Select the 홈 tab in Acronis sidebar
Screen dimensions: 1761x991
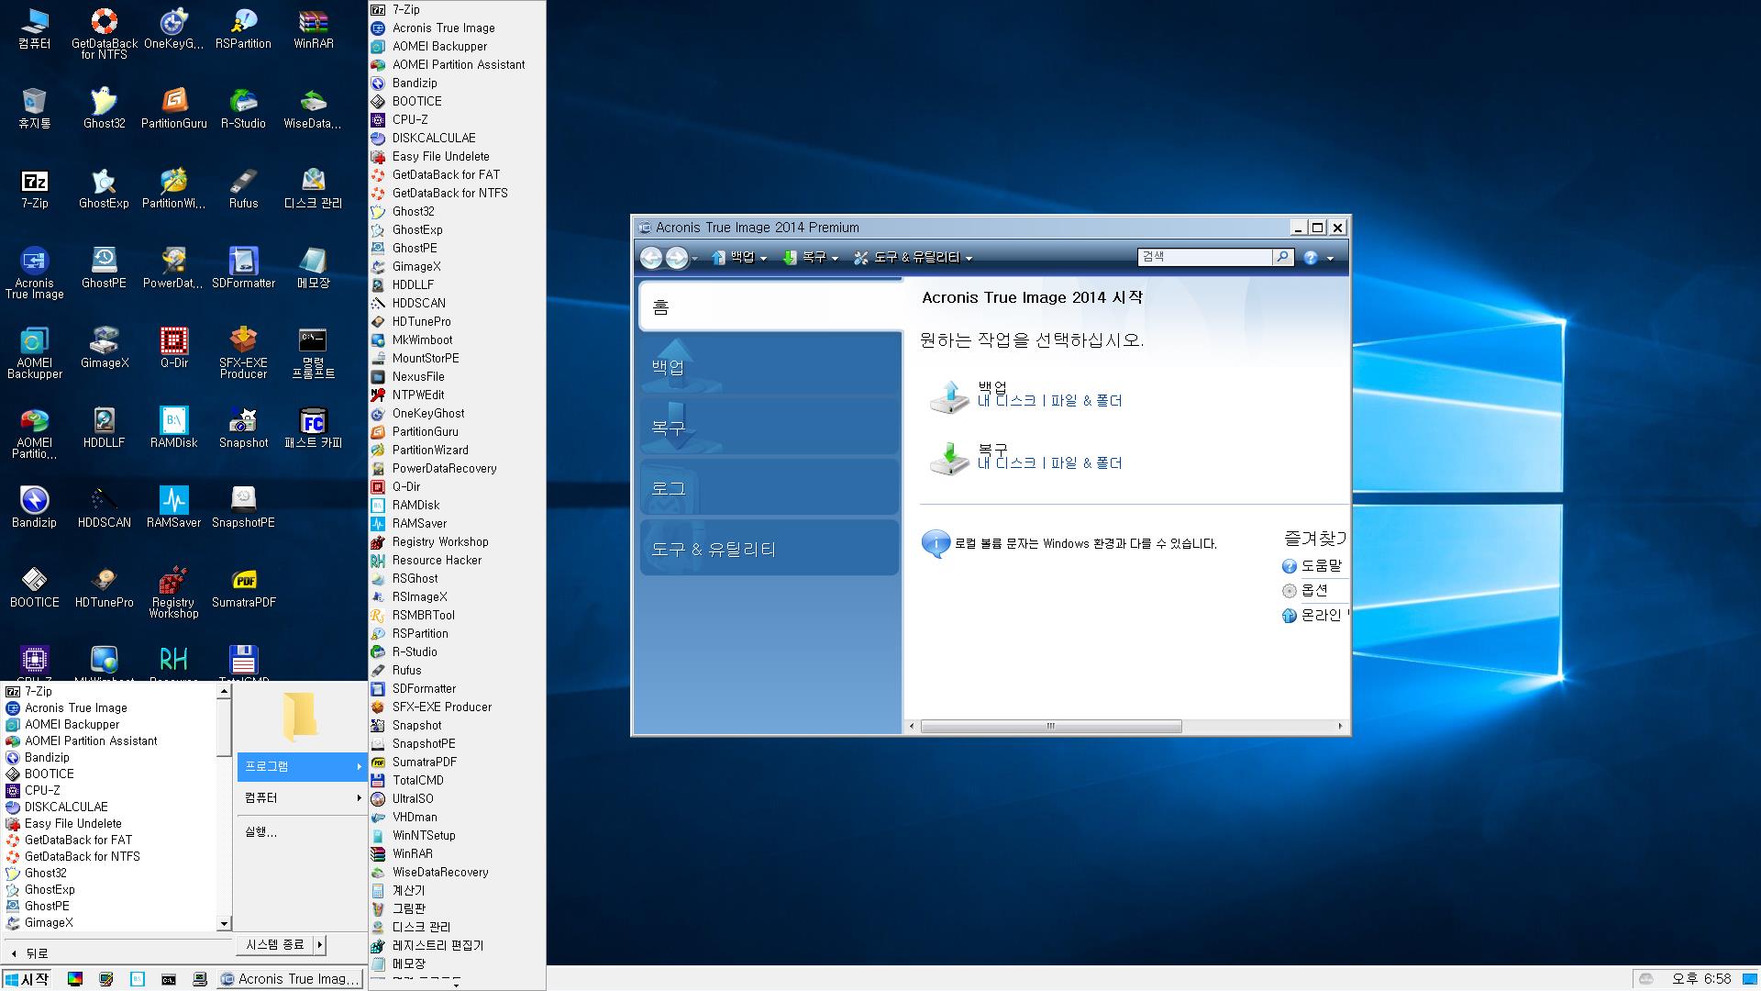tap(770, 306)
